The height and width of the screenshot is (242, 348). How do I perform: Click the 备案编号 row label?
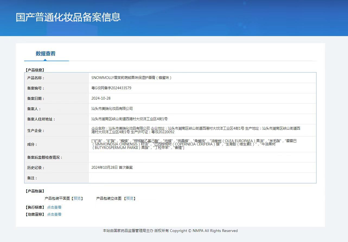pyautogui.click(x=36, y=88)
